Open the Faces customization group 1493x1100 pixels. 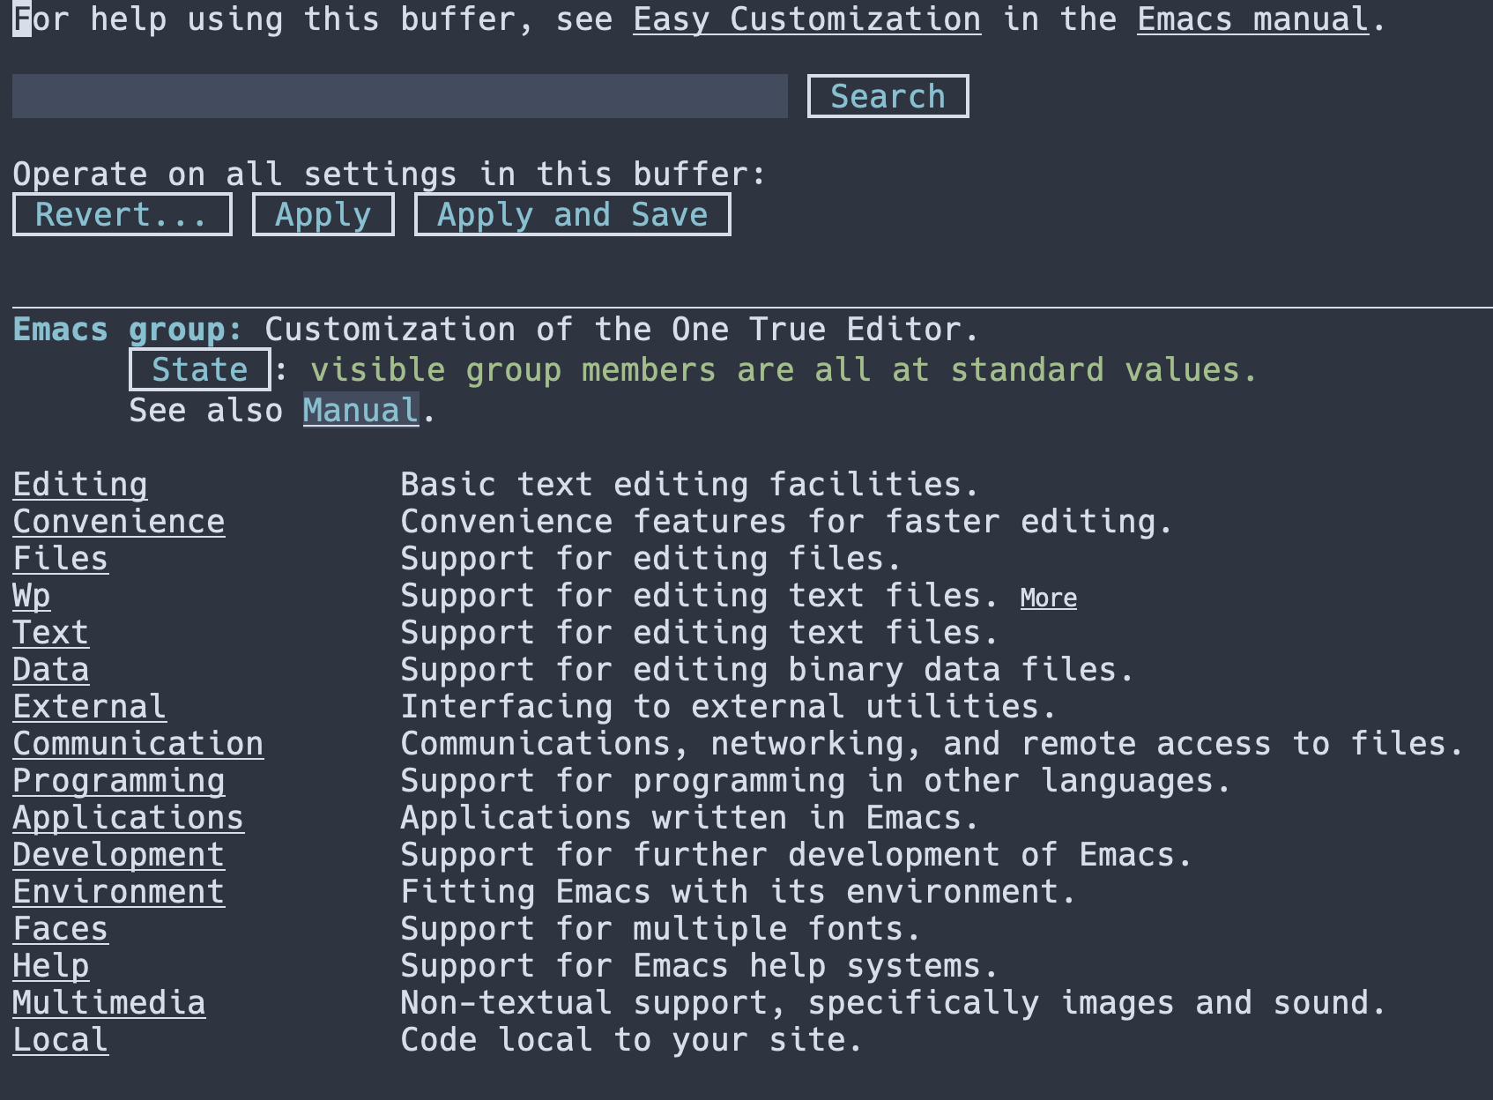60,928
